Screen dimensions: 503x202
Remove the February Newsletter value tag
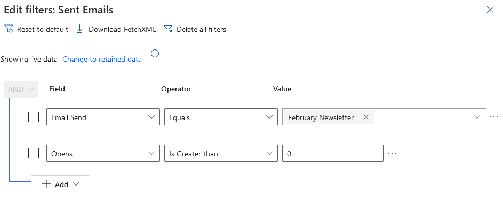[x=366, y=117]
